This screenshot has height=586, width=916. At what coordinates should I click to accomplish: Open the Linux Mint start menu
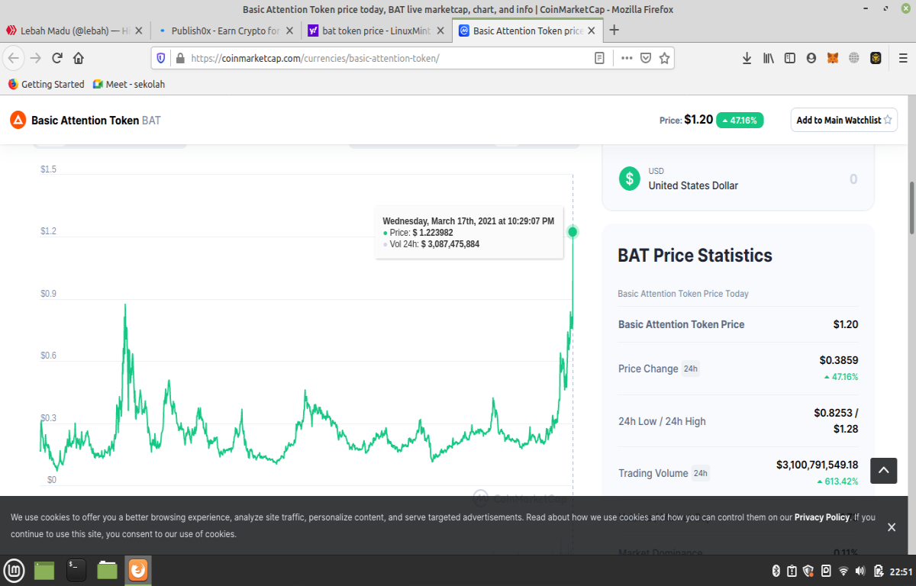(15, 570)
